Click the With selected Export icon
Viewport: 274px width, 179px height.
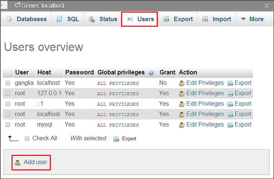click(x=116, y=139)
